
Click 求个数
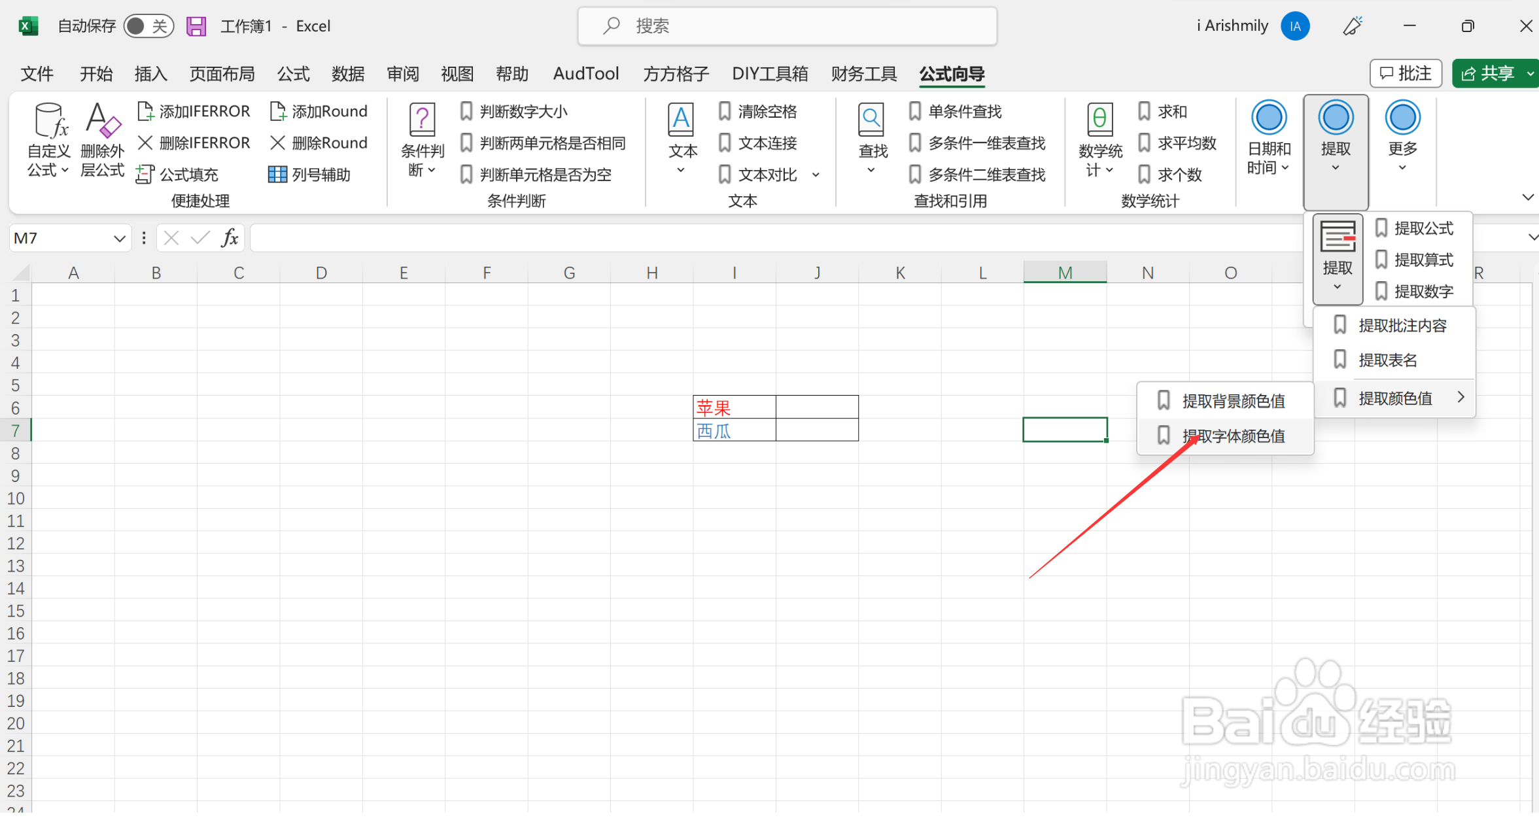pos(1169,175)
